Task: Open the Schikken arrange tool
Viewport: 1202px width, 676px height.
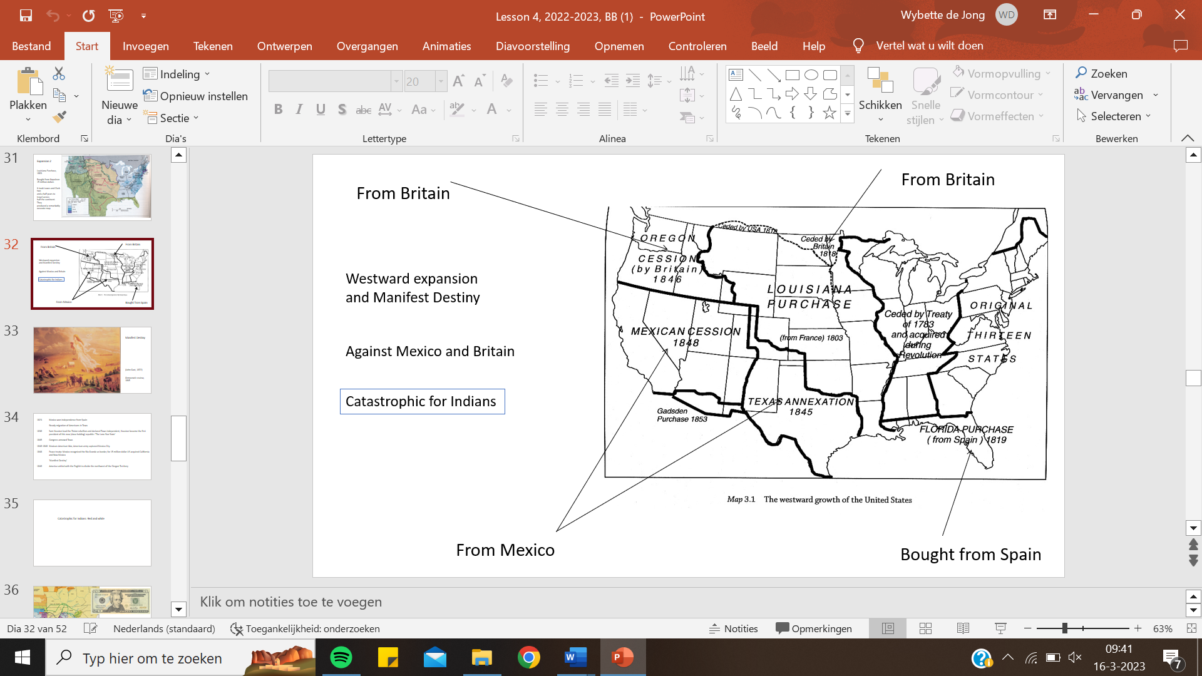Action: pyautogui.click(x=880, y=94)
